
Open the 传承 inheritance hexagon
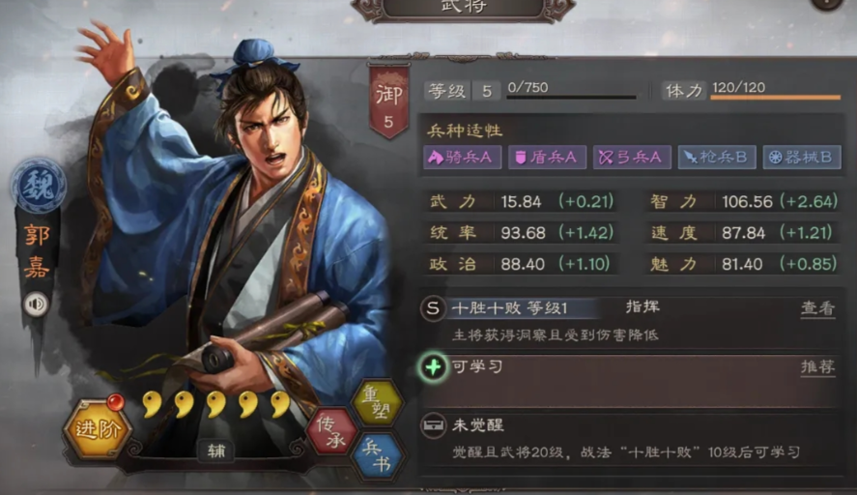(x=331, y=430)
